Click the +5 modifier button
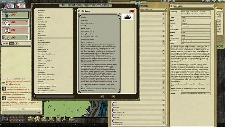The width and height of the screenshot is (225, 127). [x=22, y=118]
